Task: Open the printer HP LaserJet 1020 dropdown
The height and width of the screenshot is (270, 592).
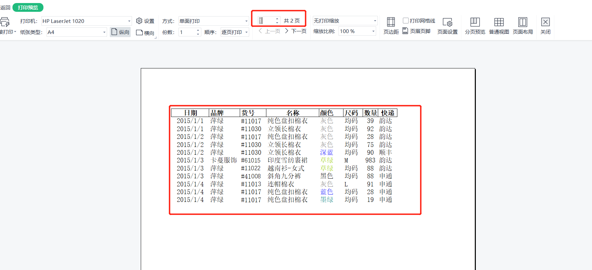Action: [x=129, y=21]
